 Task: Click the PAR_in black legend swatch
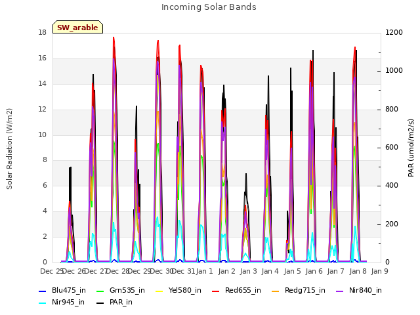tap(100, 303)
